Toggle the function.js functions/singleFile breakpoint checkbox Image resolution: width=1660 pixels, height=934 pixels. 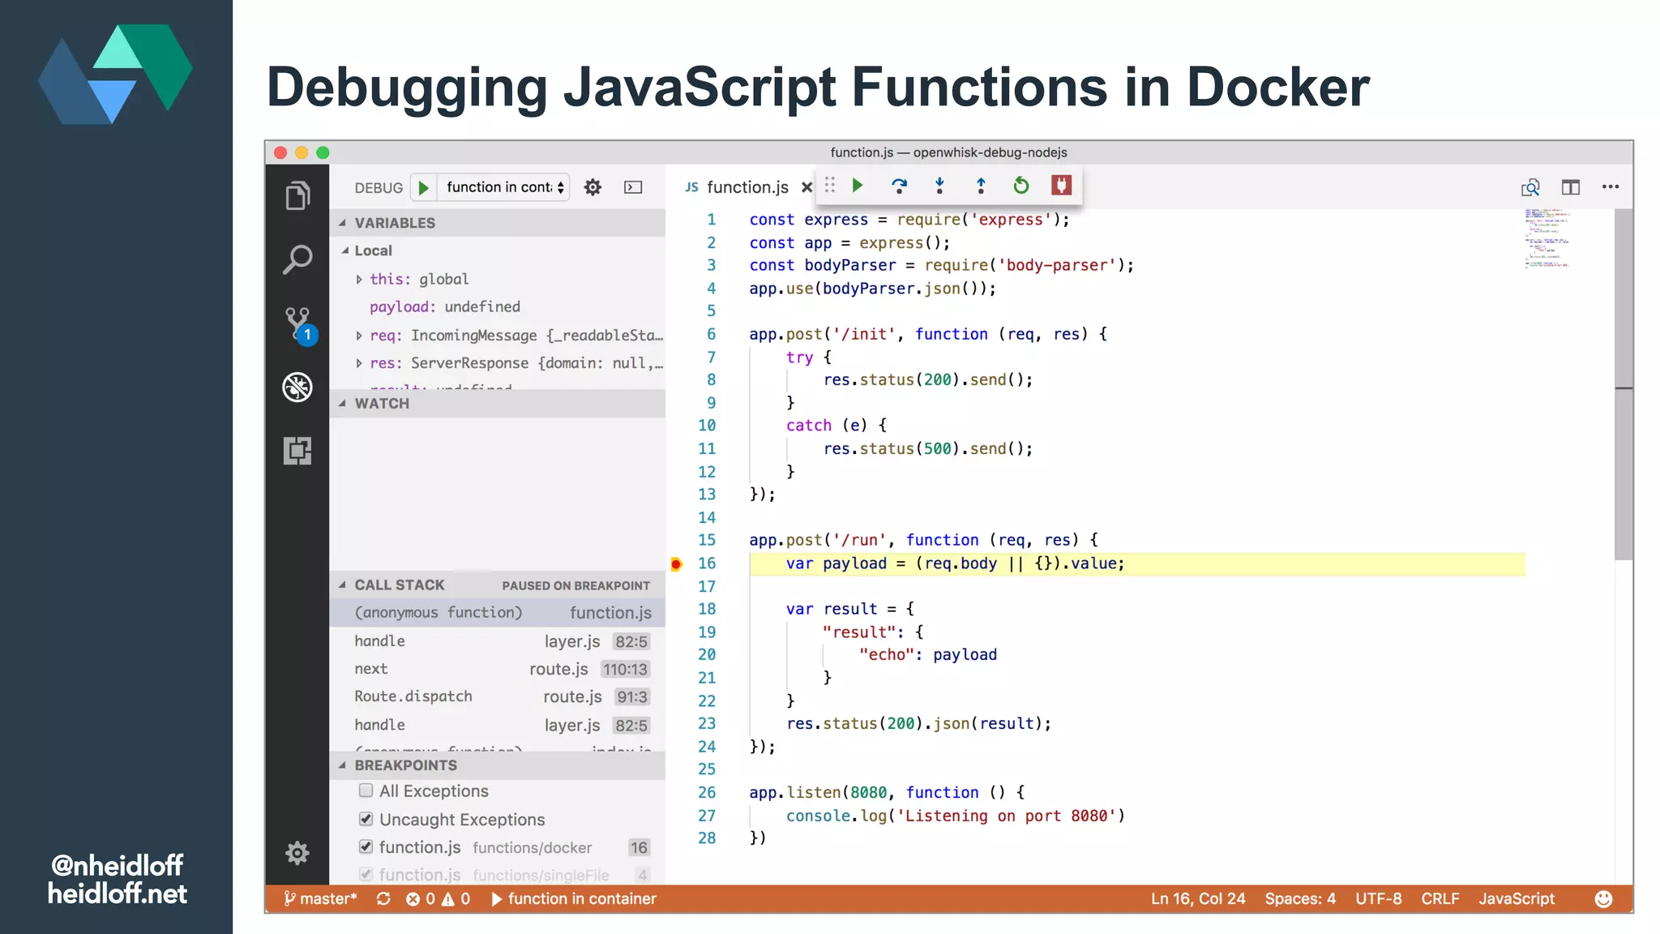click(x=366, y=874)
